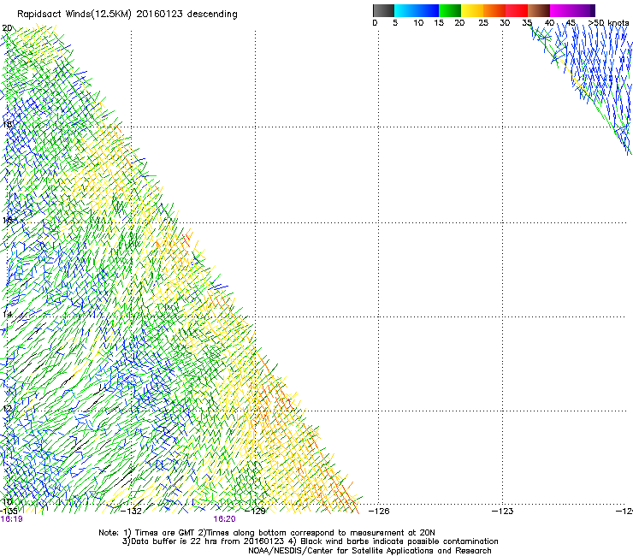Click the 'Rapidscat Winds(12.5KM) 20160123 descending' title
The height and width of the screenshot is (556, 633).
tap(127, 15)
